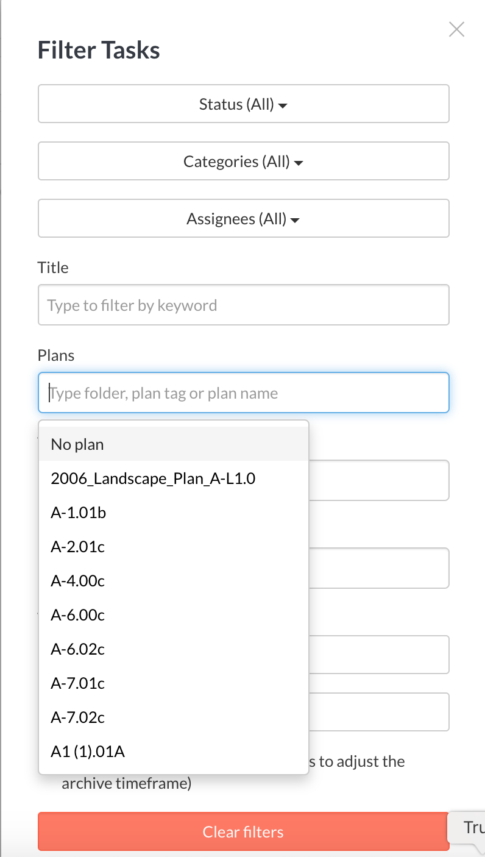Close the Filter Tasks panel
This screenshot has width=485, height=857.
coord(456,29)
